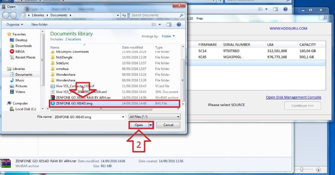Open the WWW.HDDGURU.COM link

coord(288,28)
